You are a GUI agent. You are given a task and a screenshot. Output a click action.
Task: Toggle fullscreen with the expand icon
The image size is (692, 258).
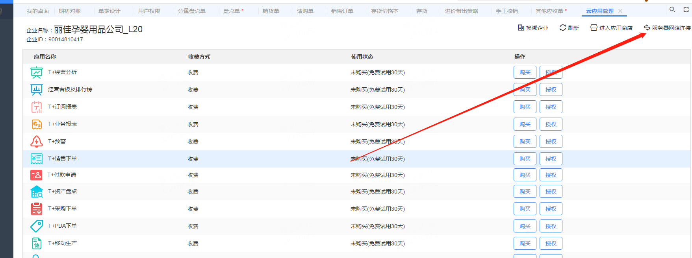tap(686, 9)
